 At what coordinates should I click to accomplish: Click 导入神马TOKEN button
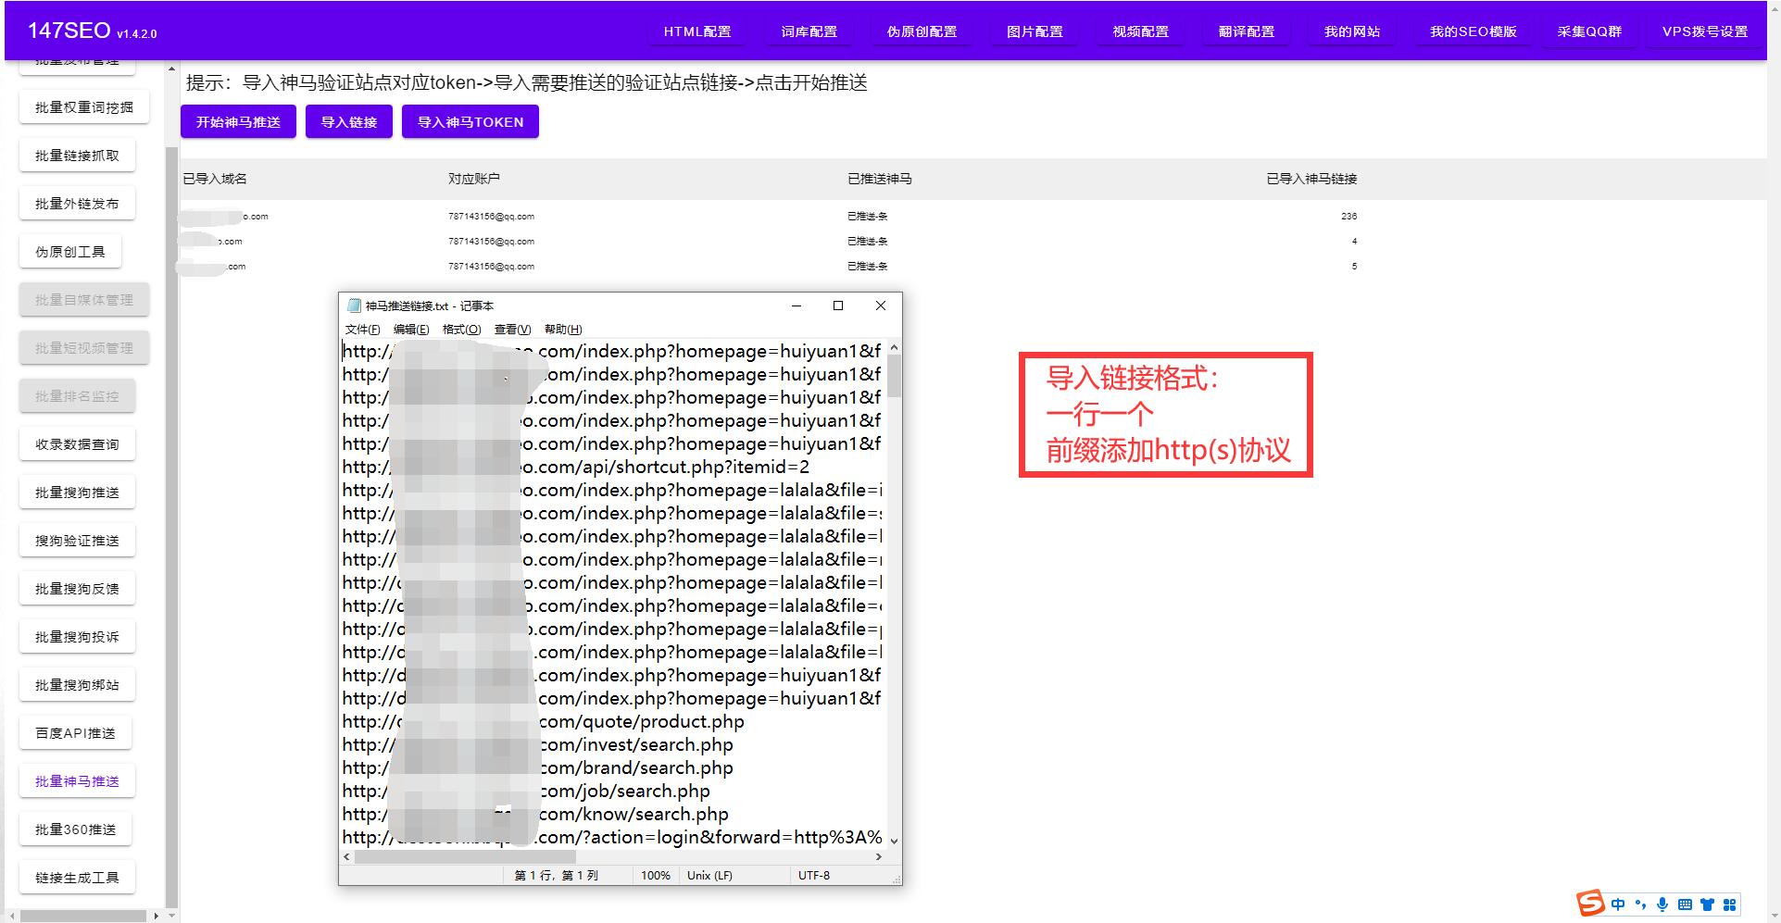point(470,122)
